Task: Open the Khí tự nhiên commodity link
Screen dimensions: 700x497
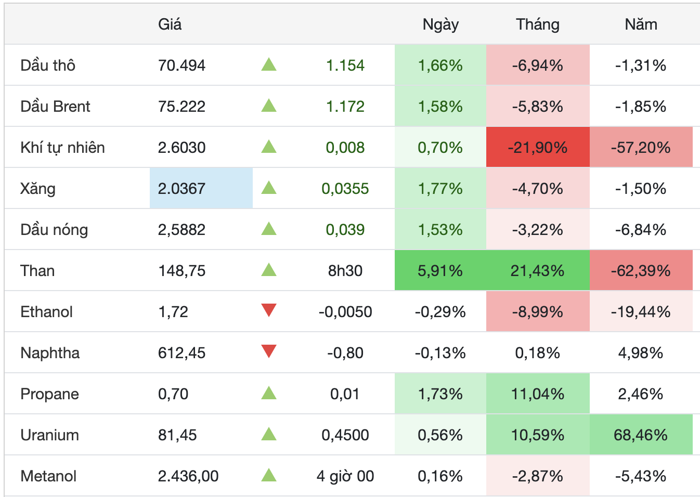Action: coord(62,148)
